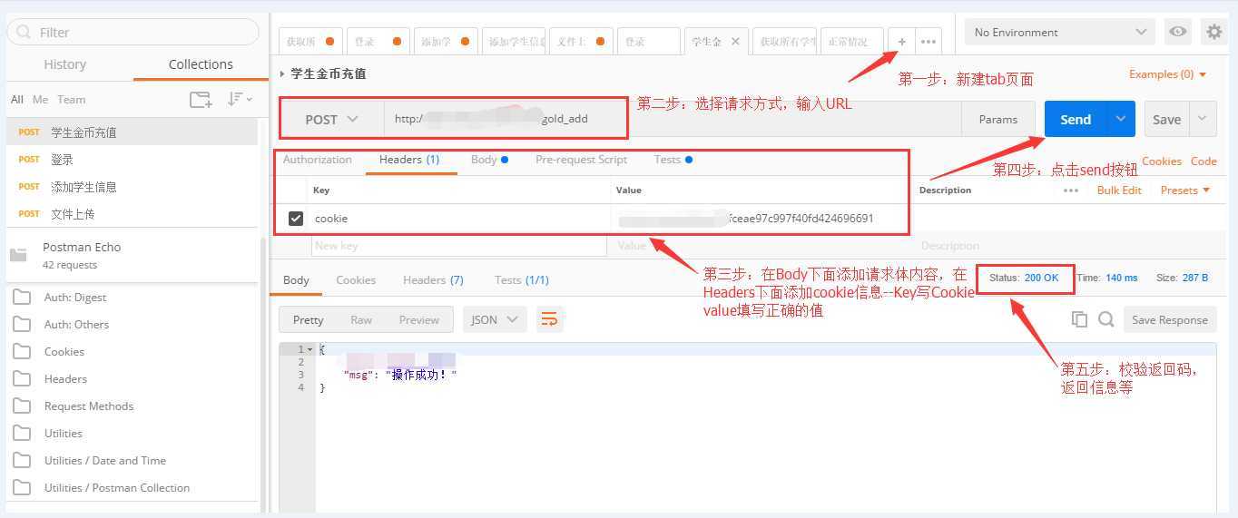Search within the response body
This screenshot has width=1238, height=518.
point(1105,319)
